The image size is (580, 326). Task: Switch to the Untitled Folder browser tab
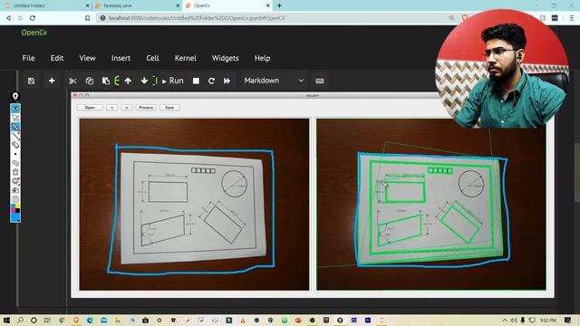[45, 5]
